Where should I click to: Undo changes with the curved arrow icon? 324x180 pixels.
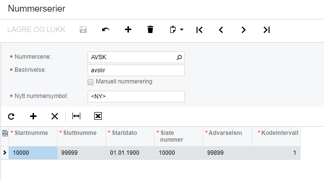pyautogui.click(x=106, y=30)
